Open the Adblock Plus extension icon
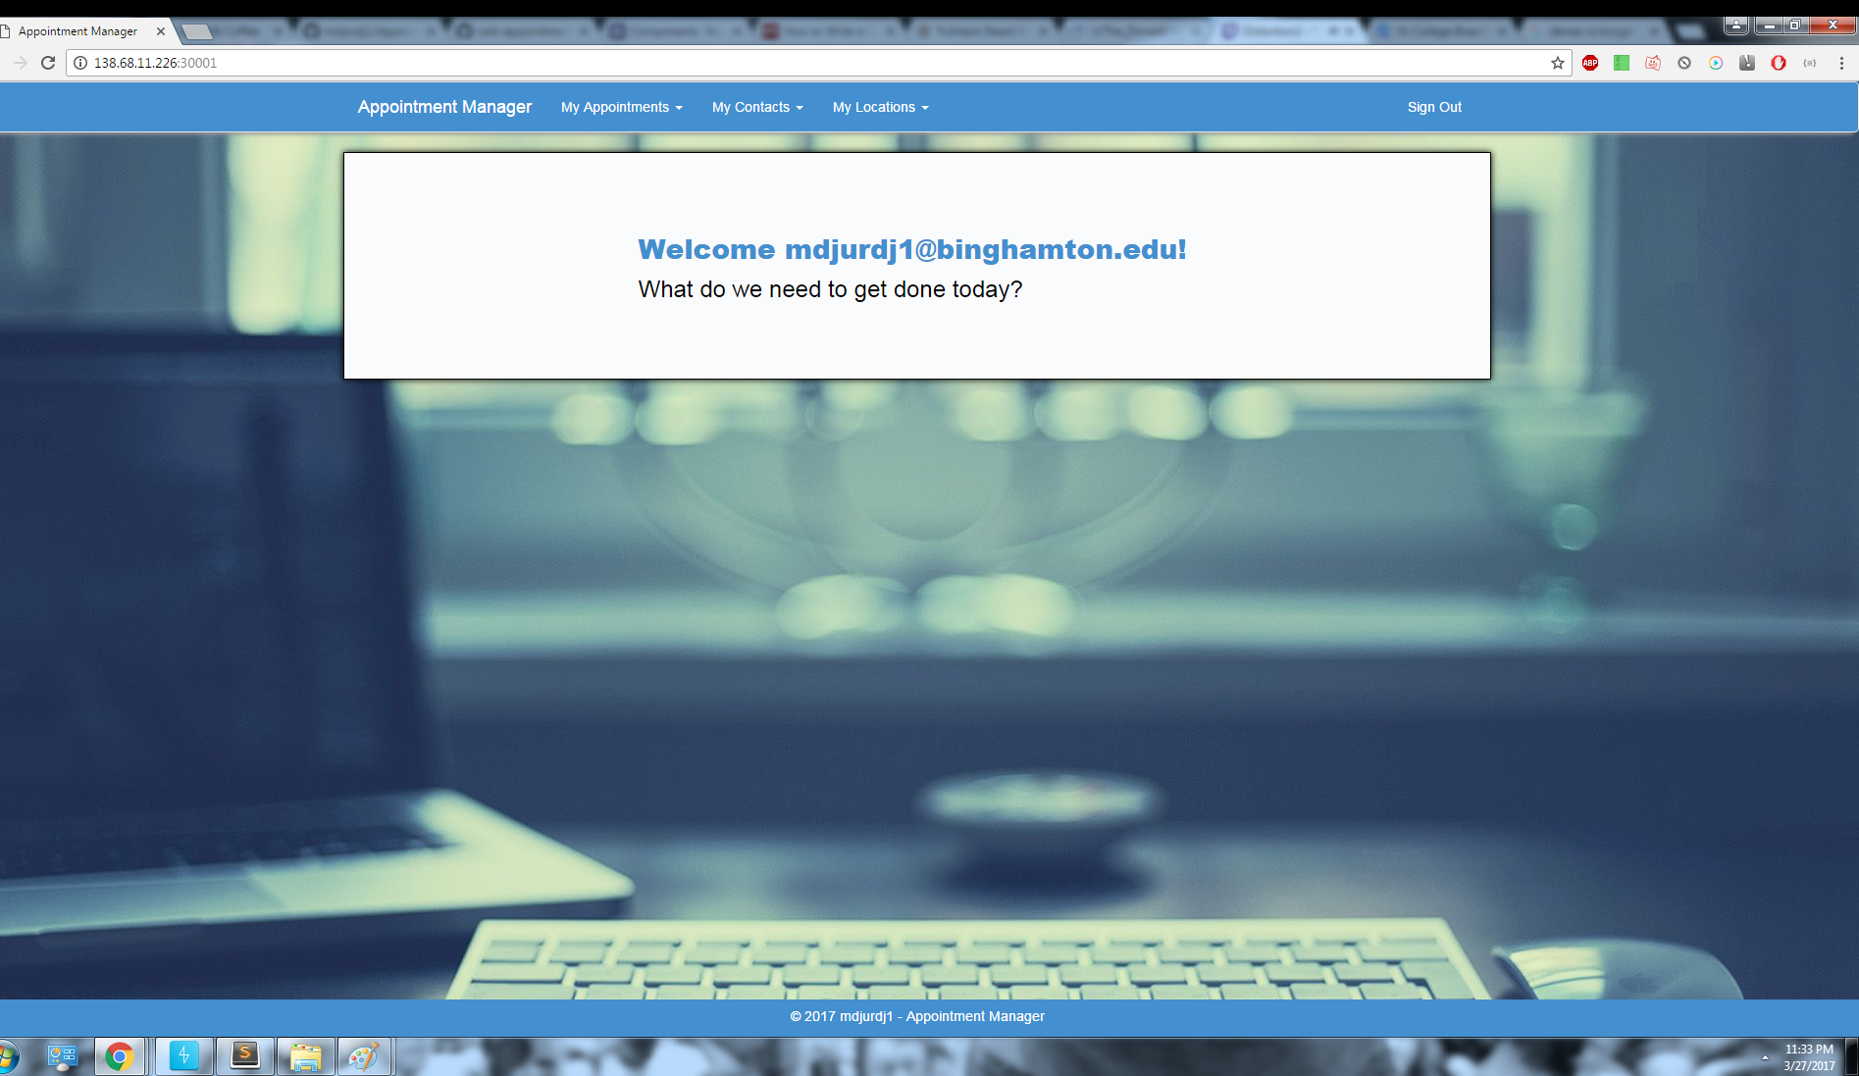 pos(1590,63)
